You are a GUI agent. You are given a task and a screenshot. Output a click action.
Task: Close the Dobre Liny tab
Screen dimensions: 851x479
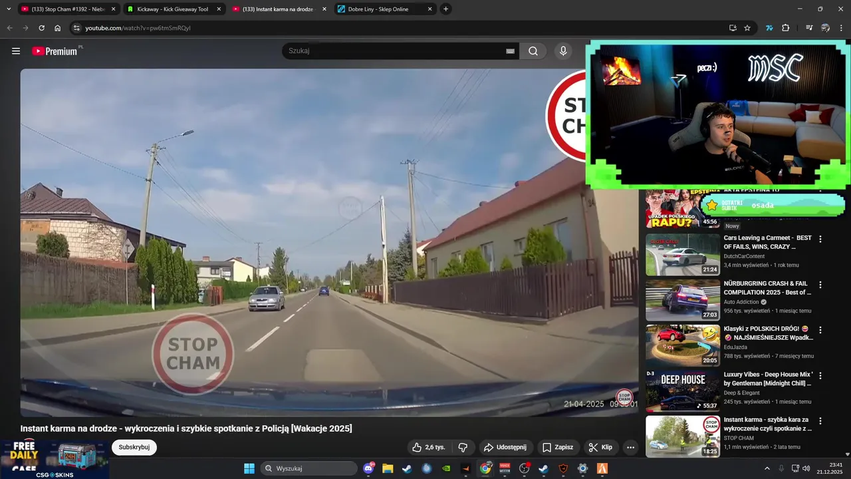(429, 9)
